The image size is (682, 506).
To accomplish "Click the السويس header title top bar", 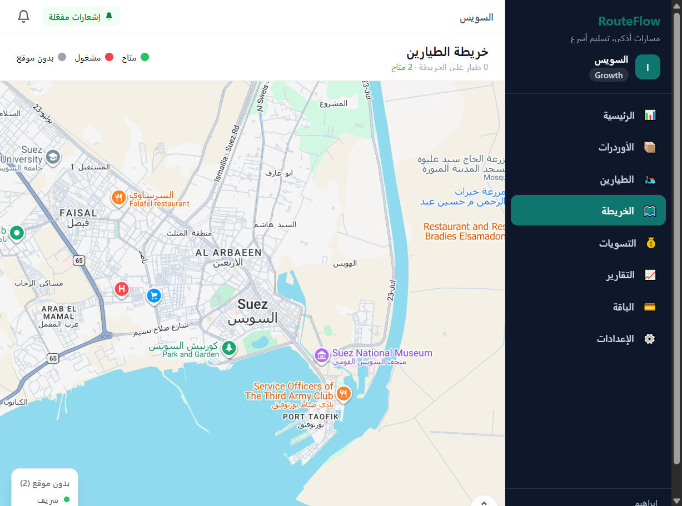I will [476, 17].
